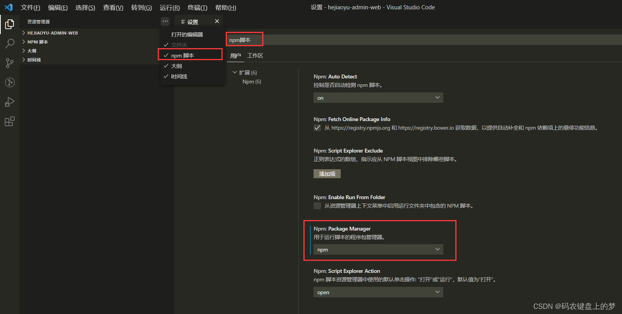The width and height of the screenshot is (622, 314).
Task: Click 添加项 button under Script Explorer Exclude
Action: [327, 174]
